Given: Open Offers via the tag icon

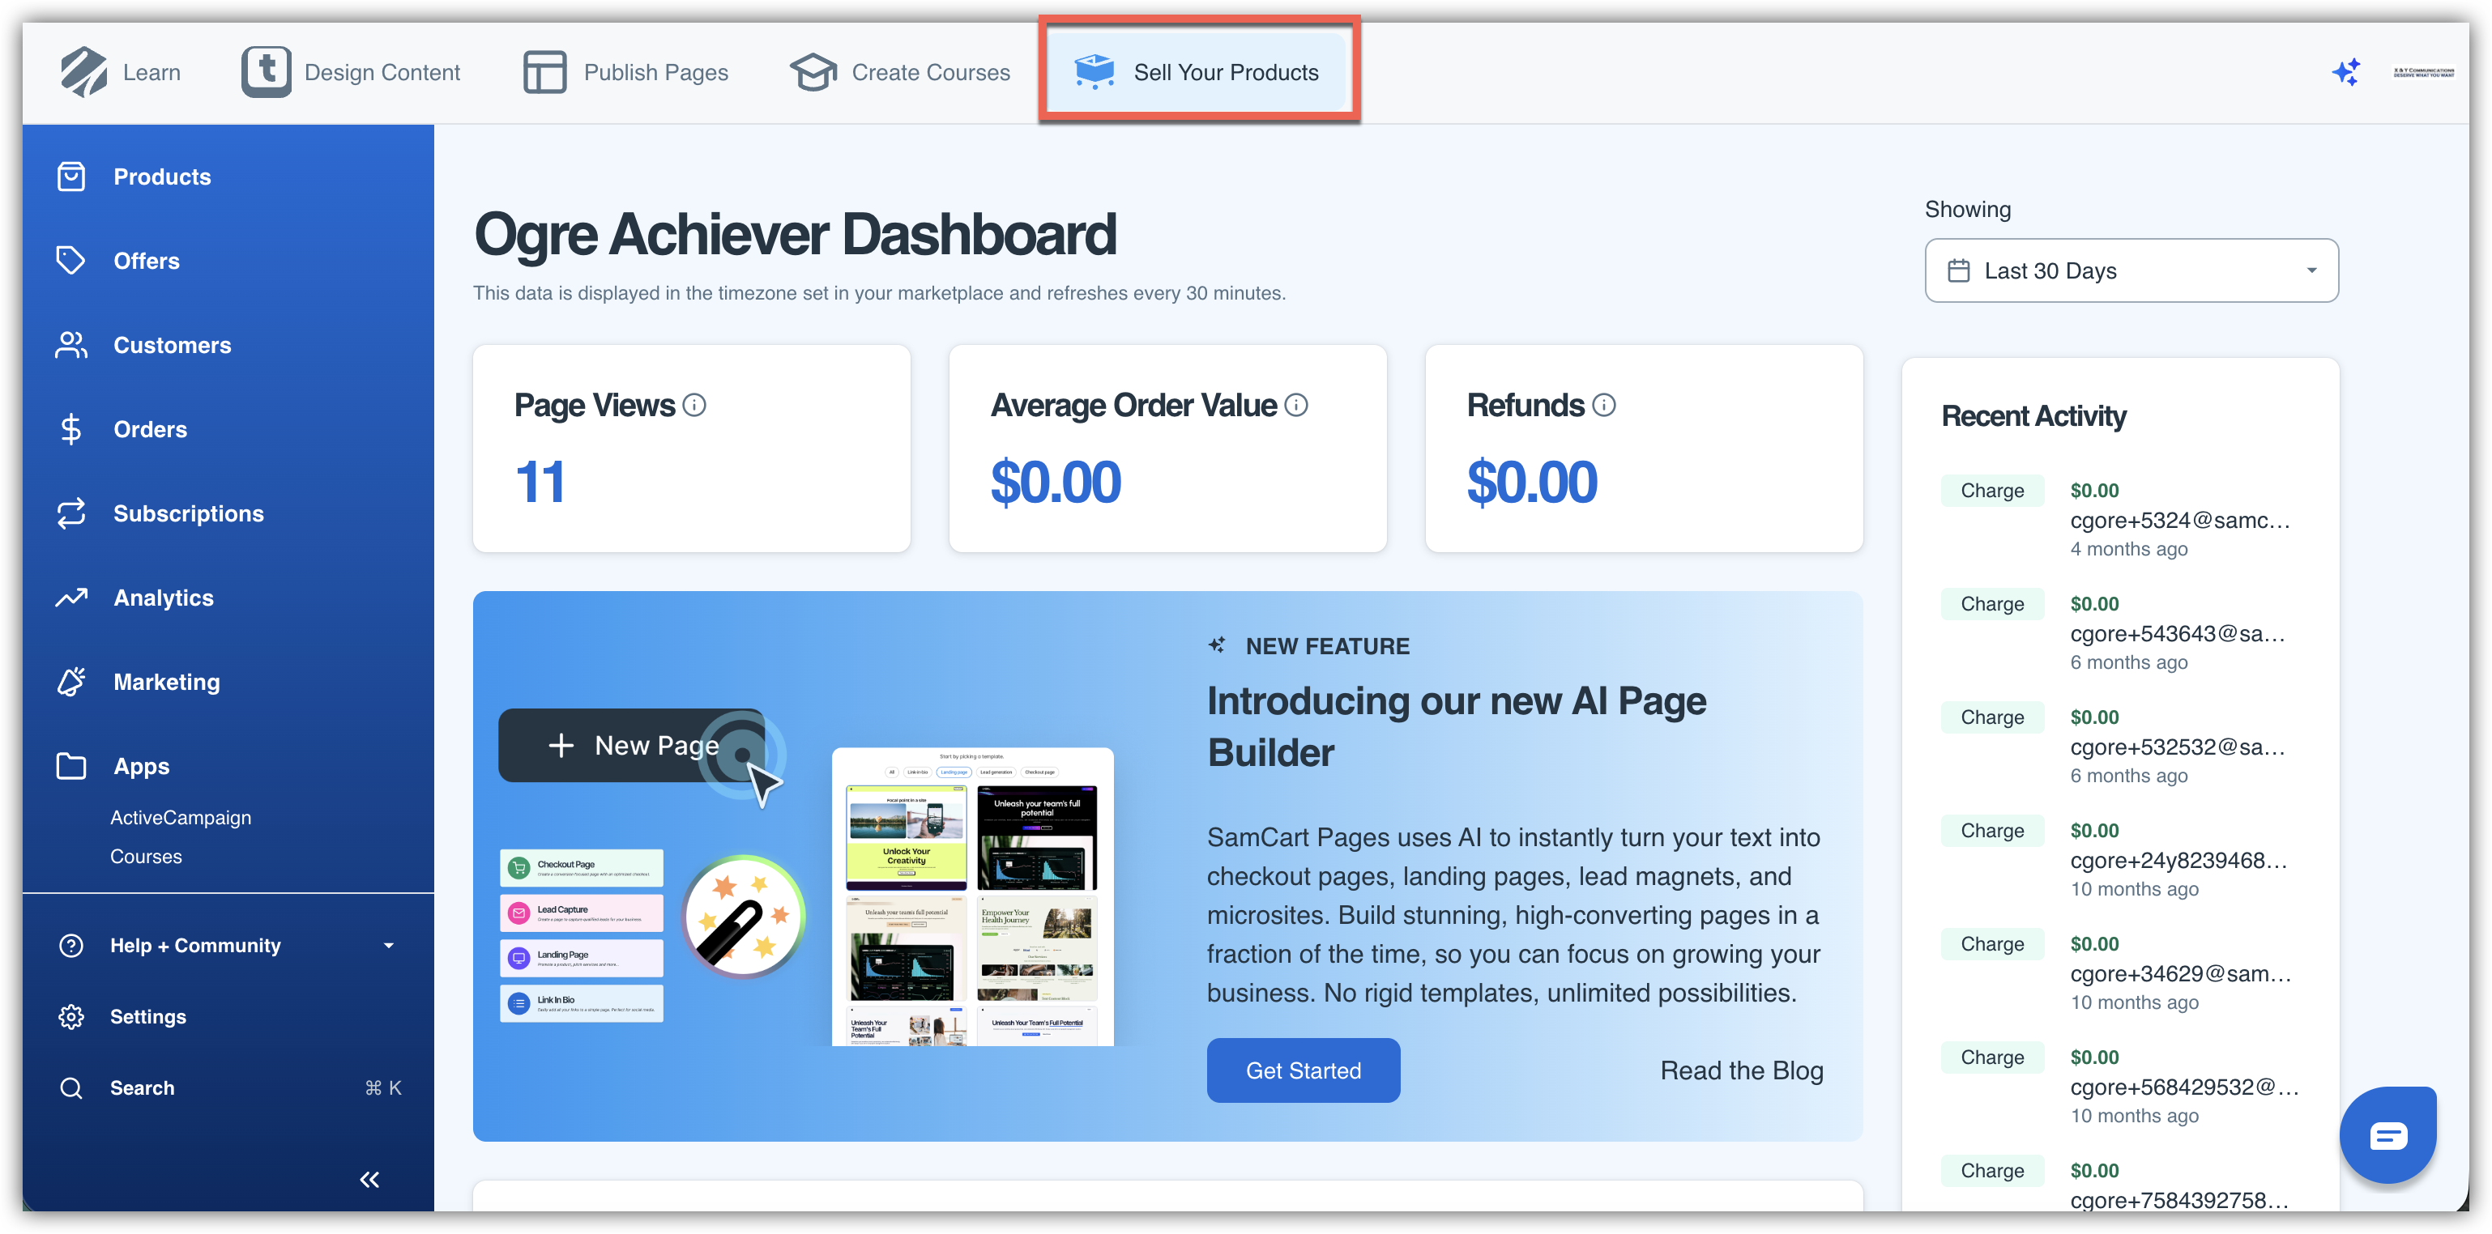Looking at the screenshot, I should [70, 261].
